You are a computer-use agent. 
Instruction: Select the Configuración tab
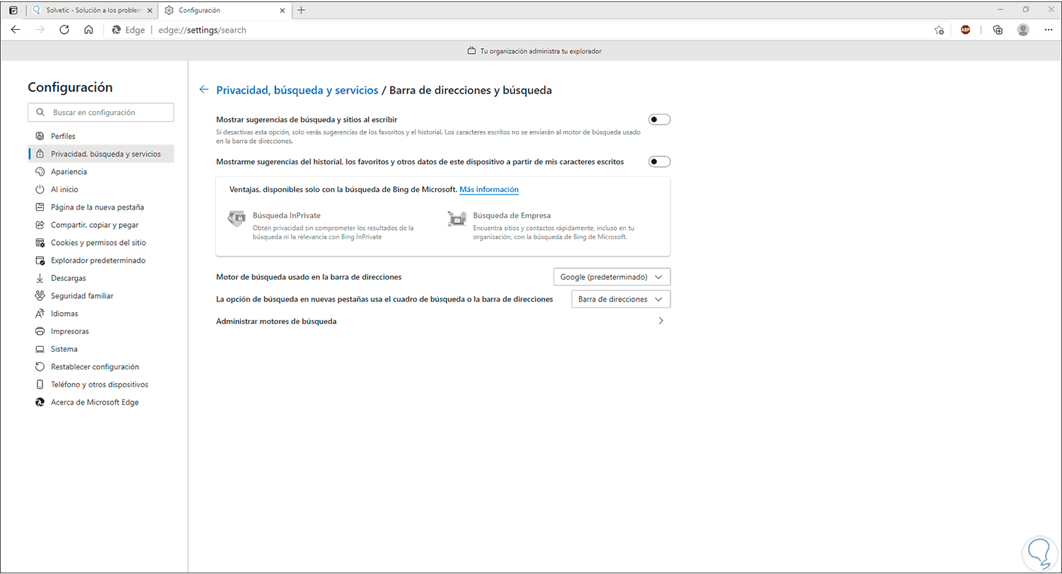click(x=224, y=11)
